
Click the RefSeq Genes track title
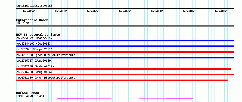tap(27, 93)
